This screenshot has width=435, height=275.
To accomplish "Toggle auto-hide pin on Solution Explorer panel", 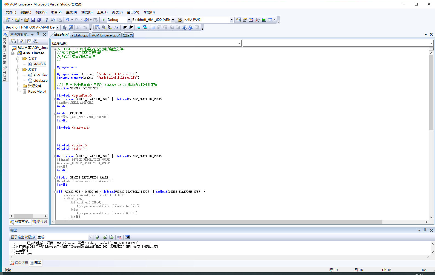I will (x=38, y=34).
